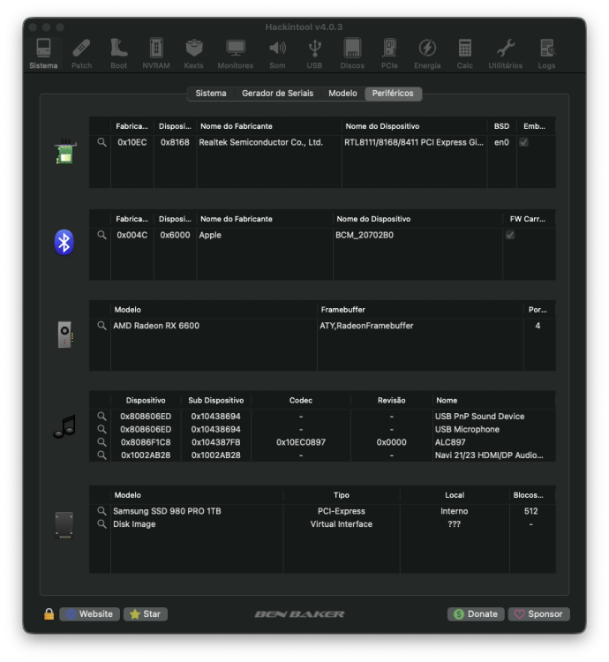Open the Som audio section

tap(277, 54)
